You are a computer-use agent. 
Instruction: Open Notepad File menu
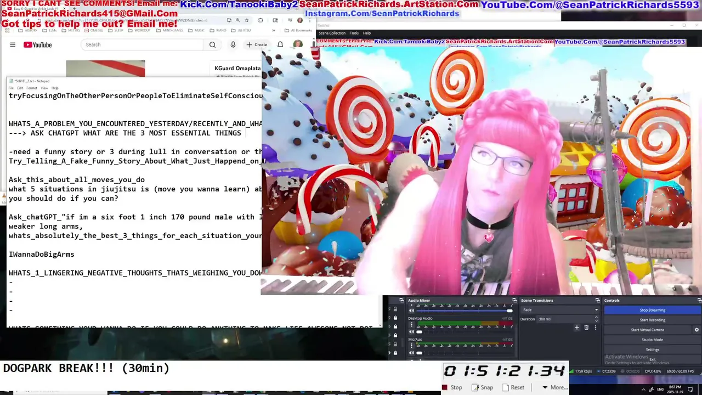click(x=11, y=88)
